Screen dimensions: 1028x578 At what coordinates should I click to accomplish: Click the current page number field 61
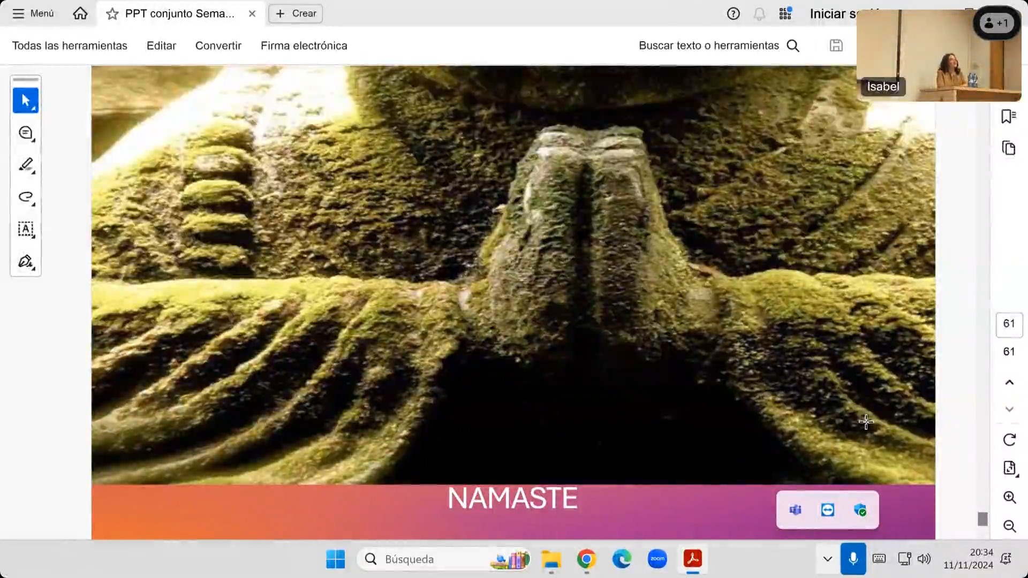(x=1009, y=324)
